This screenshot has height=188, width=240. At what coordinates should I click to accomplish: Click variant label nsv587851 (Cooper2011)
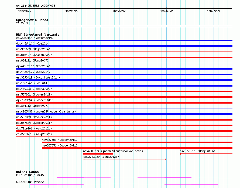point(34,94)
